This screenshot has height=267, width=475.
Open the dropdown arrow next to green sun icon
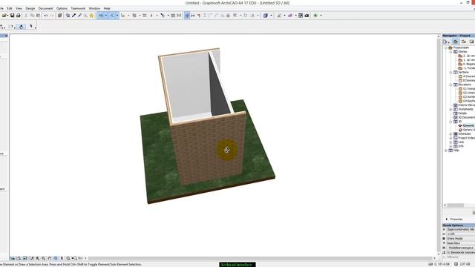(x=321, y=16)
